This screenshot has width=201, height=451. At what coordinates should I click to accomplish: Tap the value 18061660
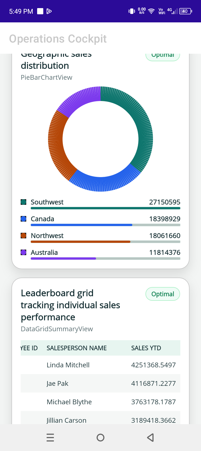(165, 236)
